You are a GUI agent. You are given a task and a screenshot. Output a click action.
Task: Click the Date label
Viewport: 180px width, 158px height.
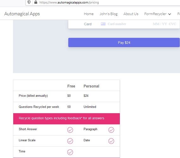[87, 140]
